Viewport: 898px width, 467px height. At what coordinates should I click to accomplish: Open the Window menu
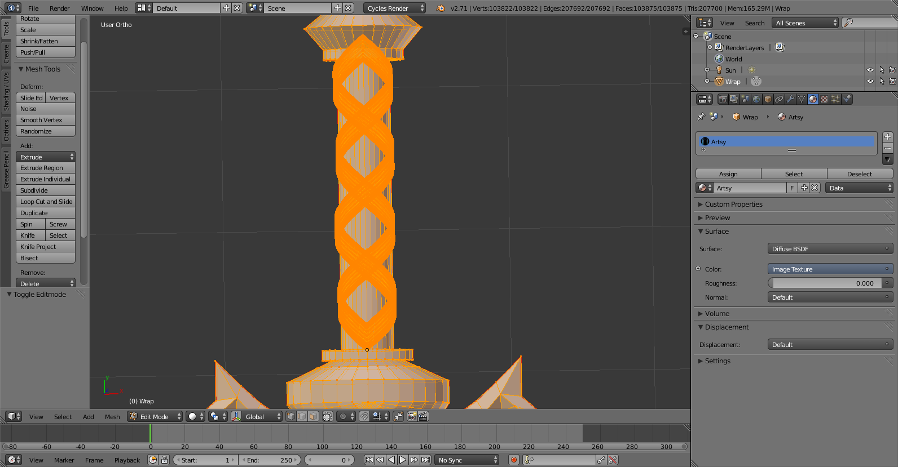92,8
